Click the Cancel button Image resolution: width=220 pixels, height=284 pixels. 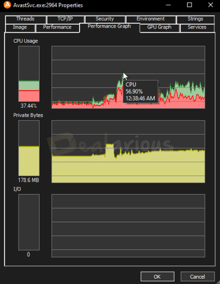[197, 277]
